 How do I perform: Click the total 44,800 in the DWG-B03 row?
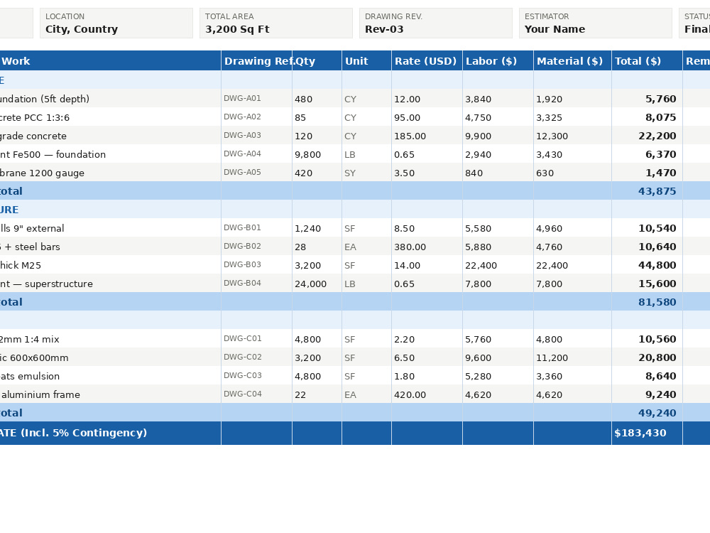point(657,265)
